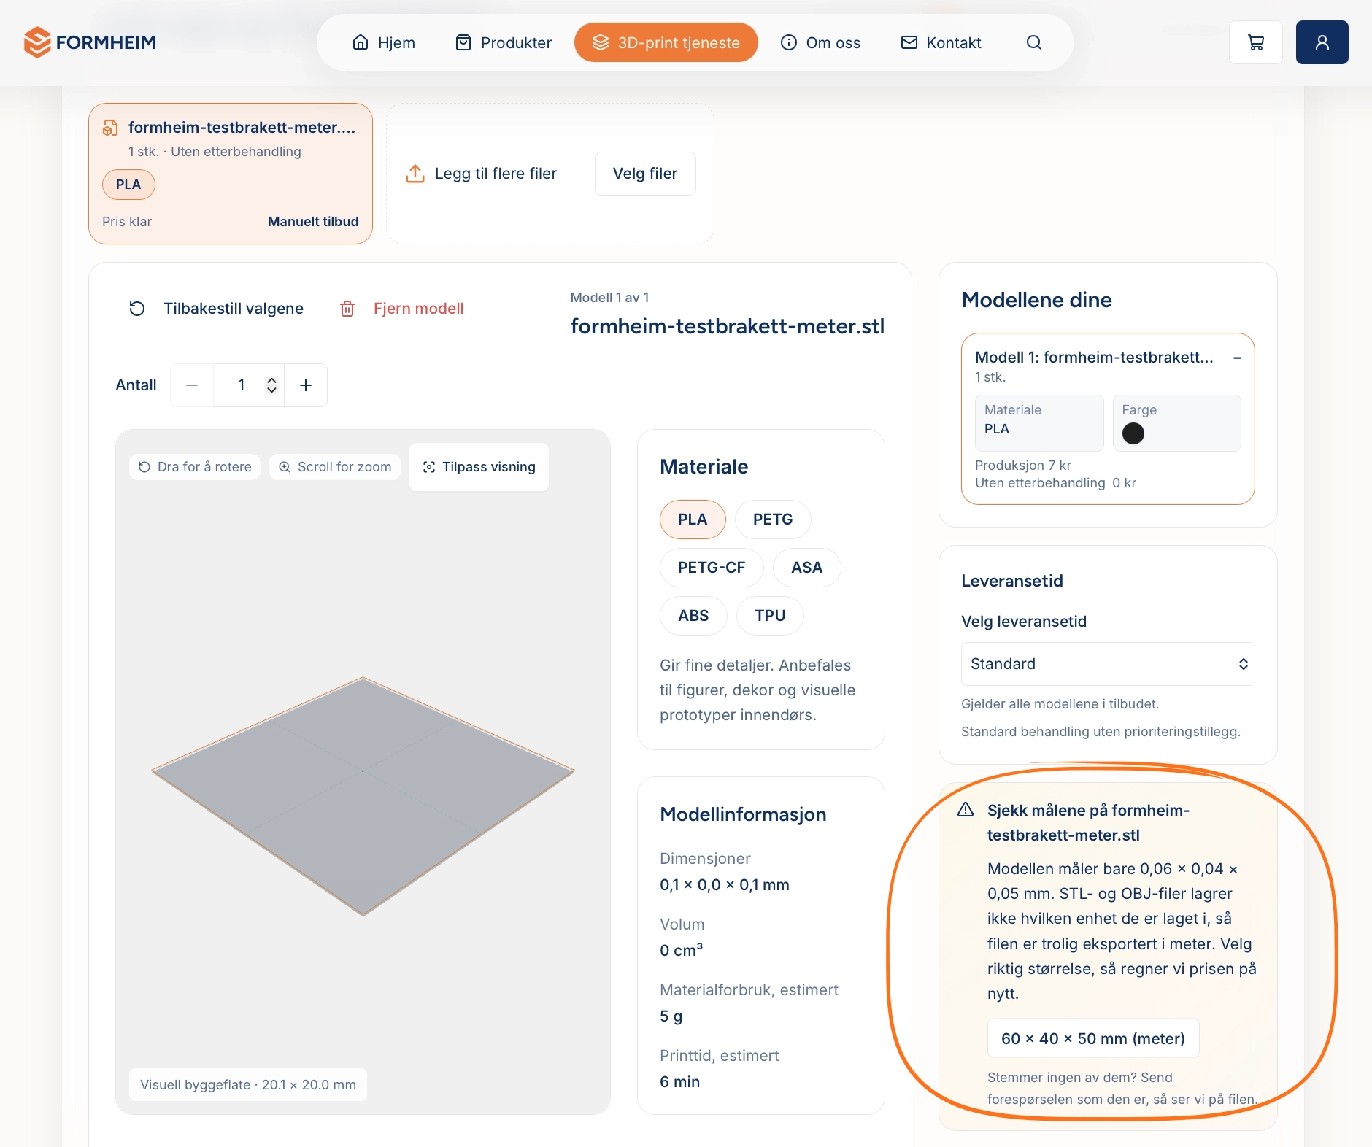This screenshot has width=1372, height=1147.
Task: Select ABS material
Action: pyautogui.click(x=693, y=616)
